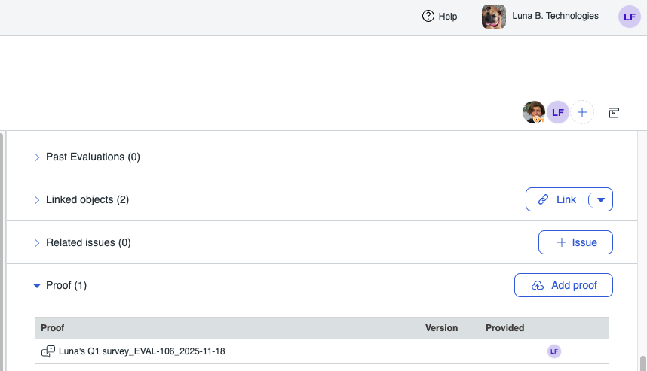The height and width of the screenshot is (371, 647).
Task: Click the Add proof button
Action: (x=563, y=285)
